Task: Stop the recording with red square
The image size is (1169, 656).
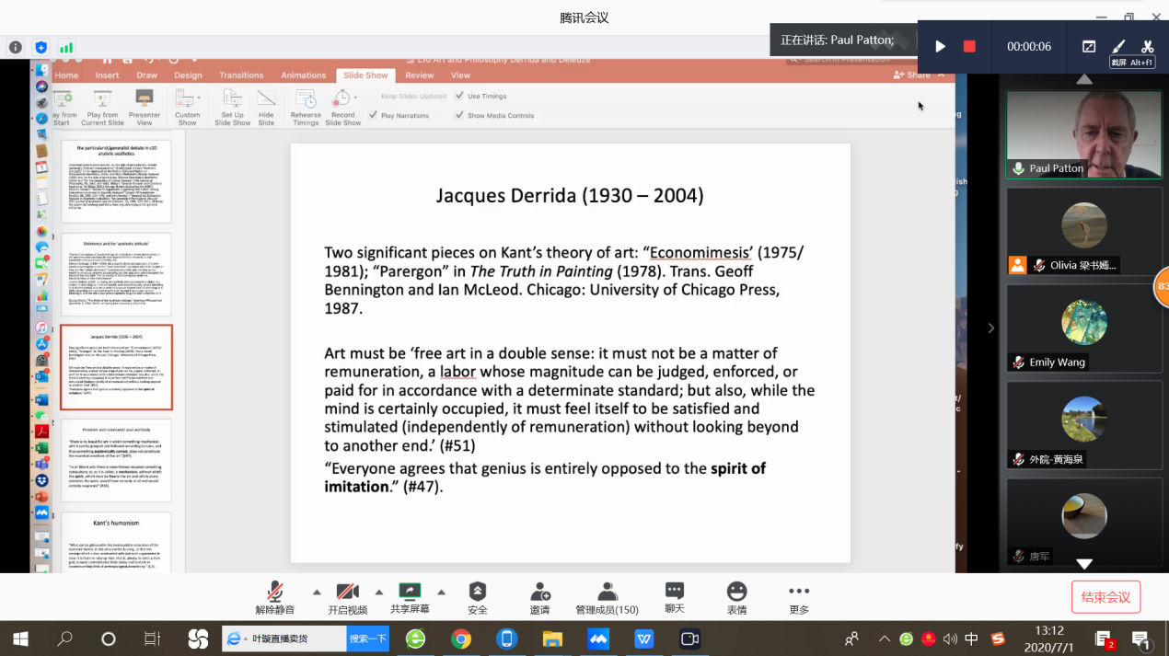Action: (969, 47)
